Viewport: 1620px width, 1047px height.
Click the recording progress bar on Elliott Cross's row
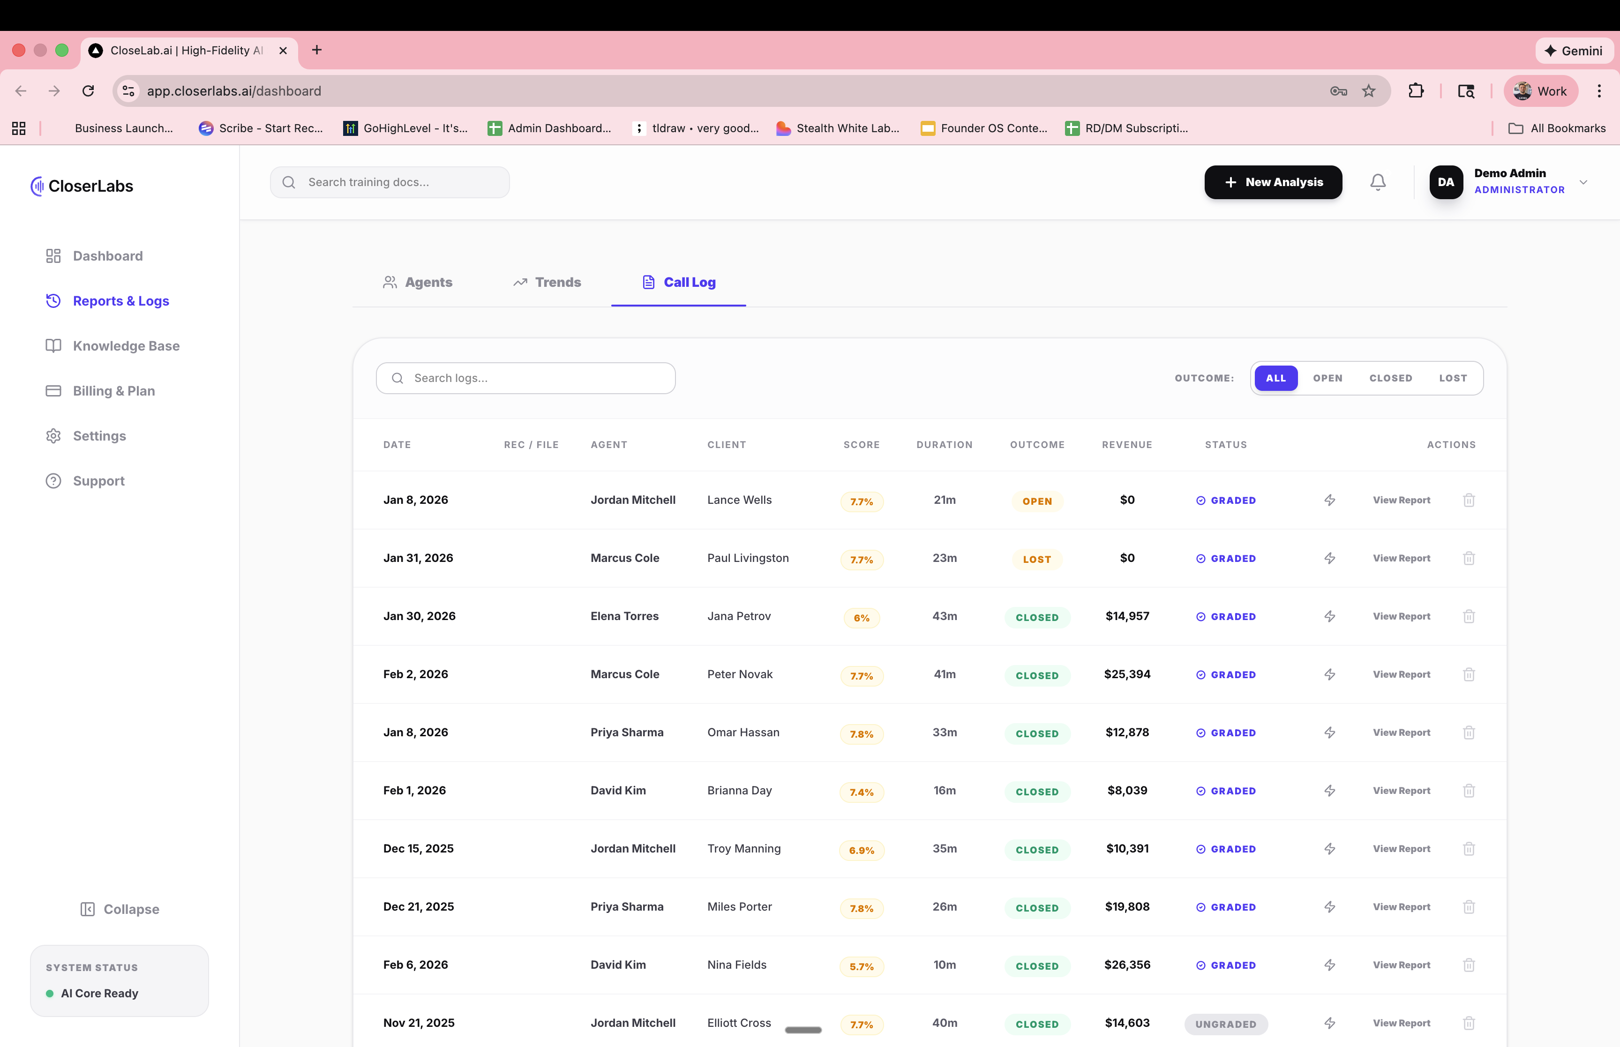803,1030
